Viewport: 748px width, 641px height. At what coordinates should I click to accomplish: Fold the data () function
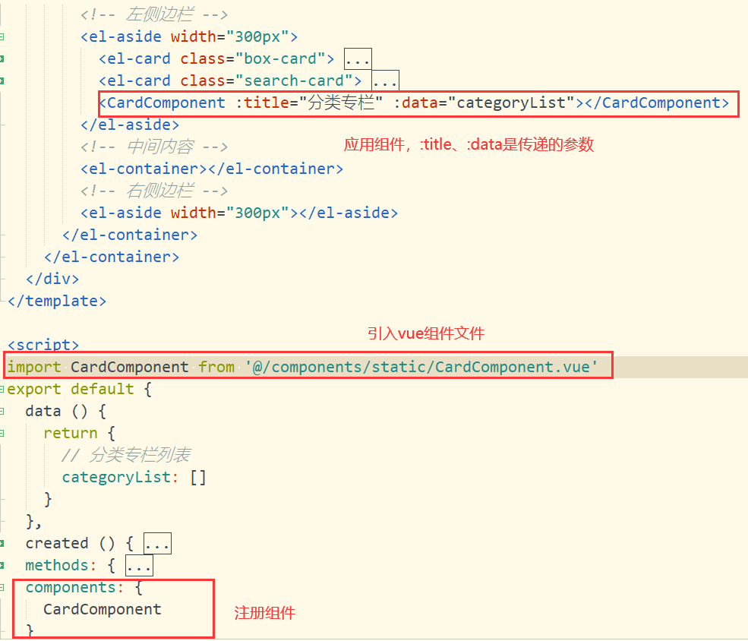point(2,411)
